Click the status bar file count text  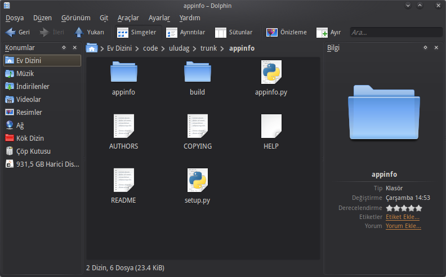(125, 268)
